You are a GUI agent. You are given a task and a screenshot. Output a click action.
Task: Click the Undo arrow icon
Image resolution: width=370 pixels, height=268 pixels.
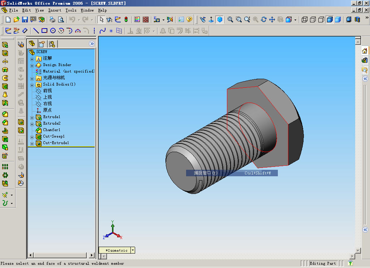pos(72,20)
